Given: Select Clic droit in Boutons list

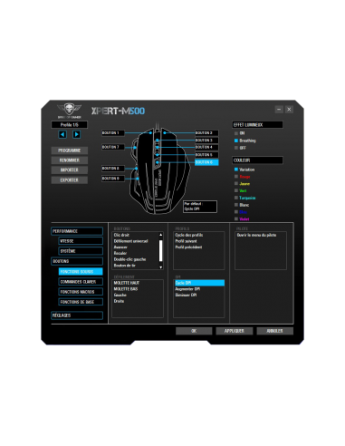Looking at the screenshot, I should [121, 235].
